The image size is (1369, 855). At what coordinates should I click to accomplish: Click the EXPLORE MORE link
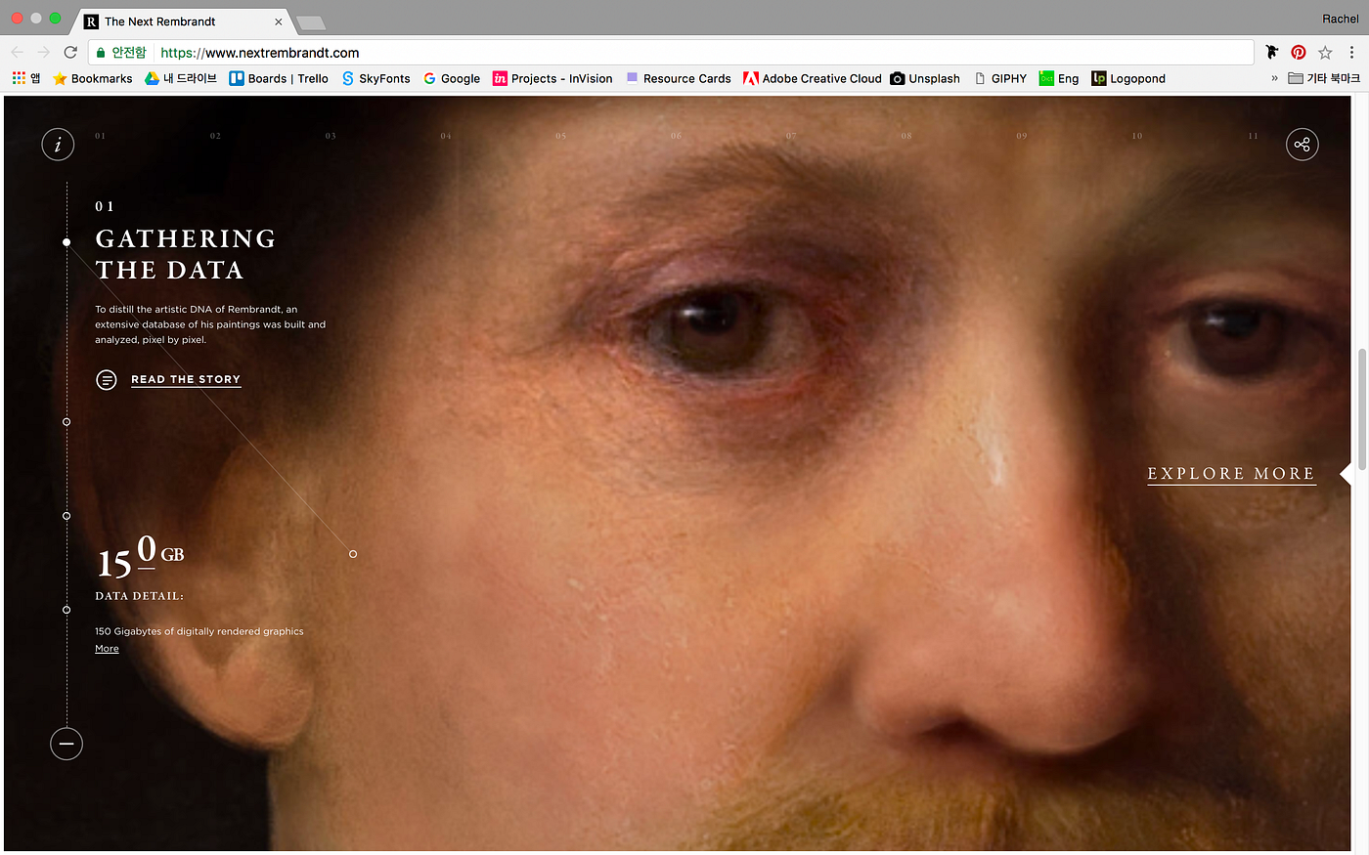[1230, 474]
